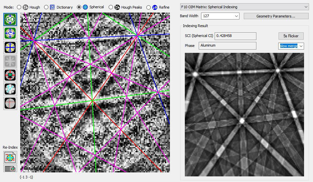
Task: Click the yellow and blue cross overlay icon
Action: pyautogui.click(x=10, y=47)
